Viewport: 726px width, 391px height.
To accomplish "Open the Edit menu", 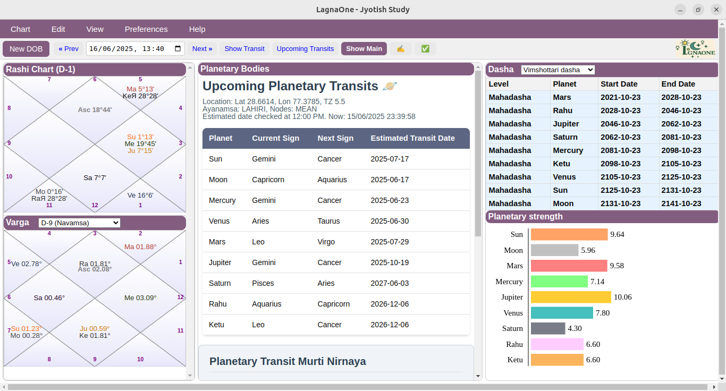I will [x=58, y=29].
